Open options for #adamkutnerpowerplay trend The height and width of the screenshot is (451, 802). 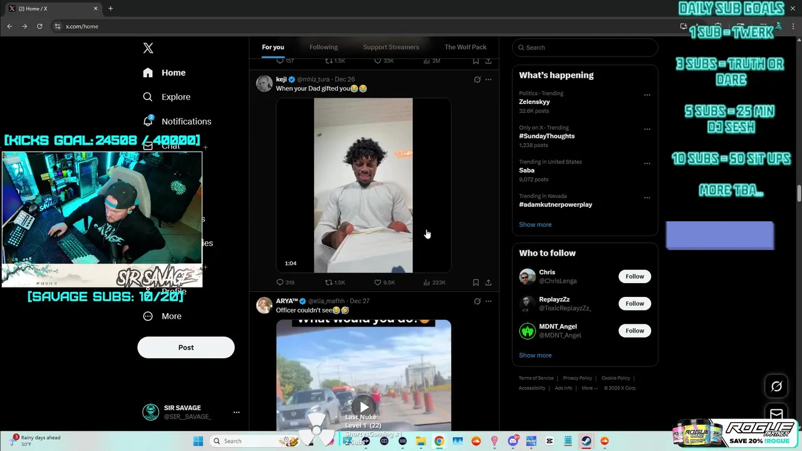pos(647,197)
